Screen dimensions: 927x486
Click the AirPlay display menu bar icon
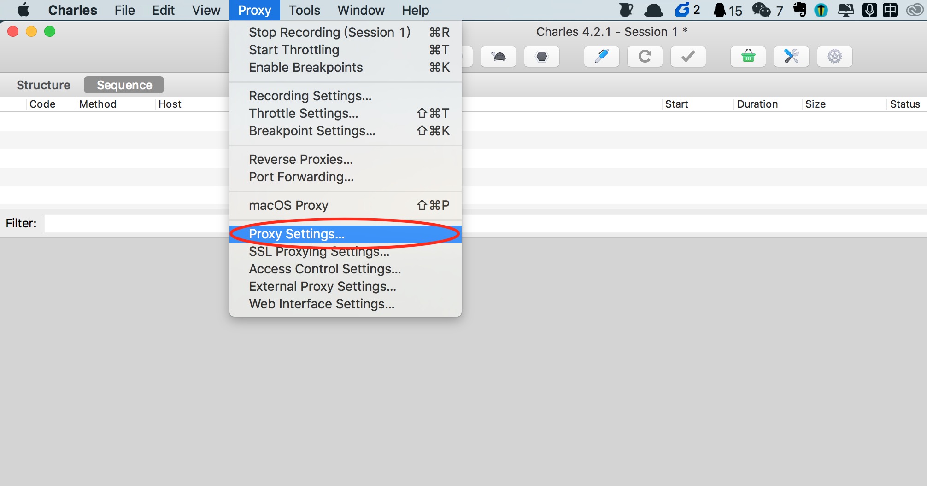click(845, 10)
